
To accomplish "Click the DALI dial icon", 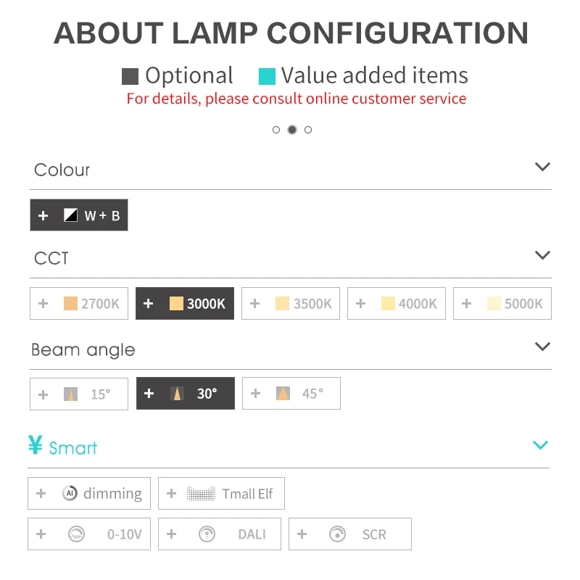I will pyautogui.click(x=207, y=534).
